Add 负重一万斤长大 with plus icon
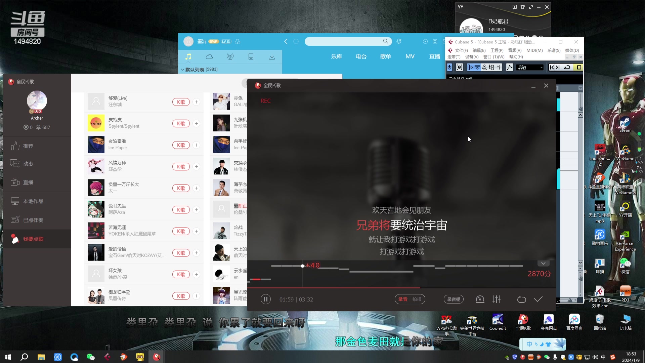 pyautogui.click(x=197, y=188)
